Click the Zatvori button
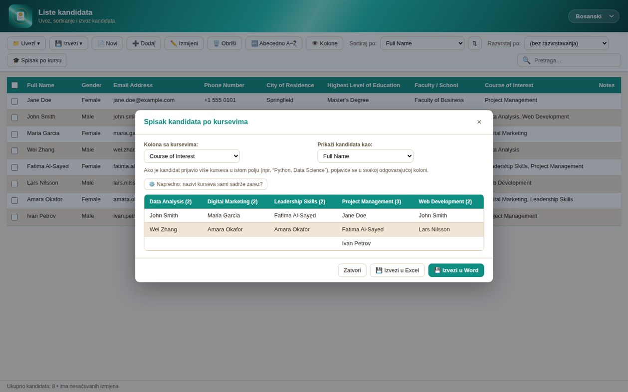The width and height of the screenshot is (628, 392). [352, 270]
